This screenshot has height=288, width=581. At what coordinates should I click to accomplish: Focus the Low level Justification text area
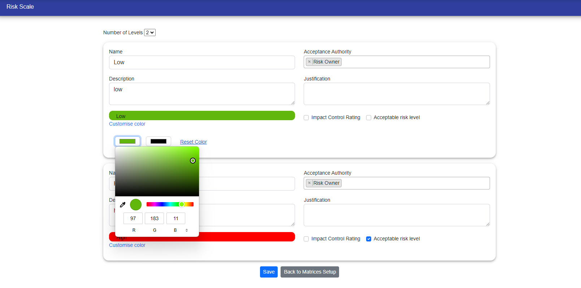[x=396, y=94]
